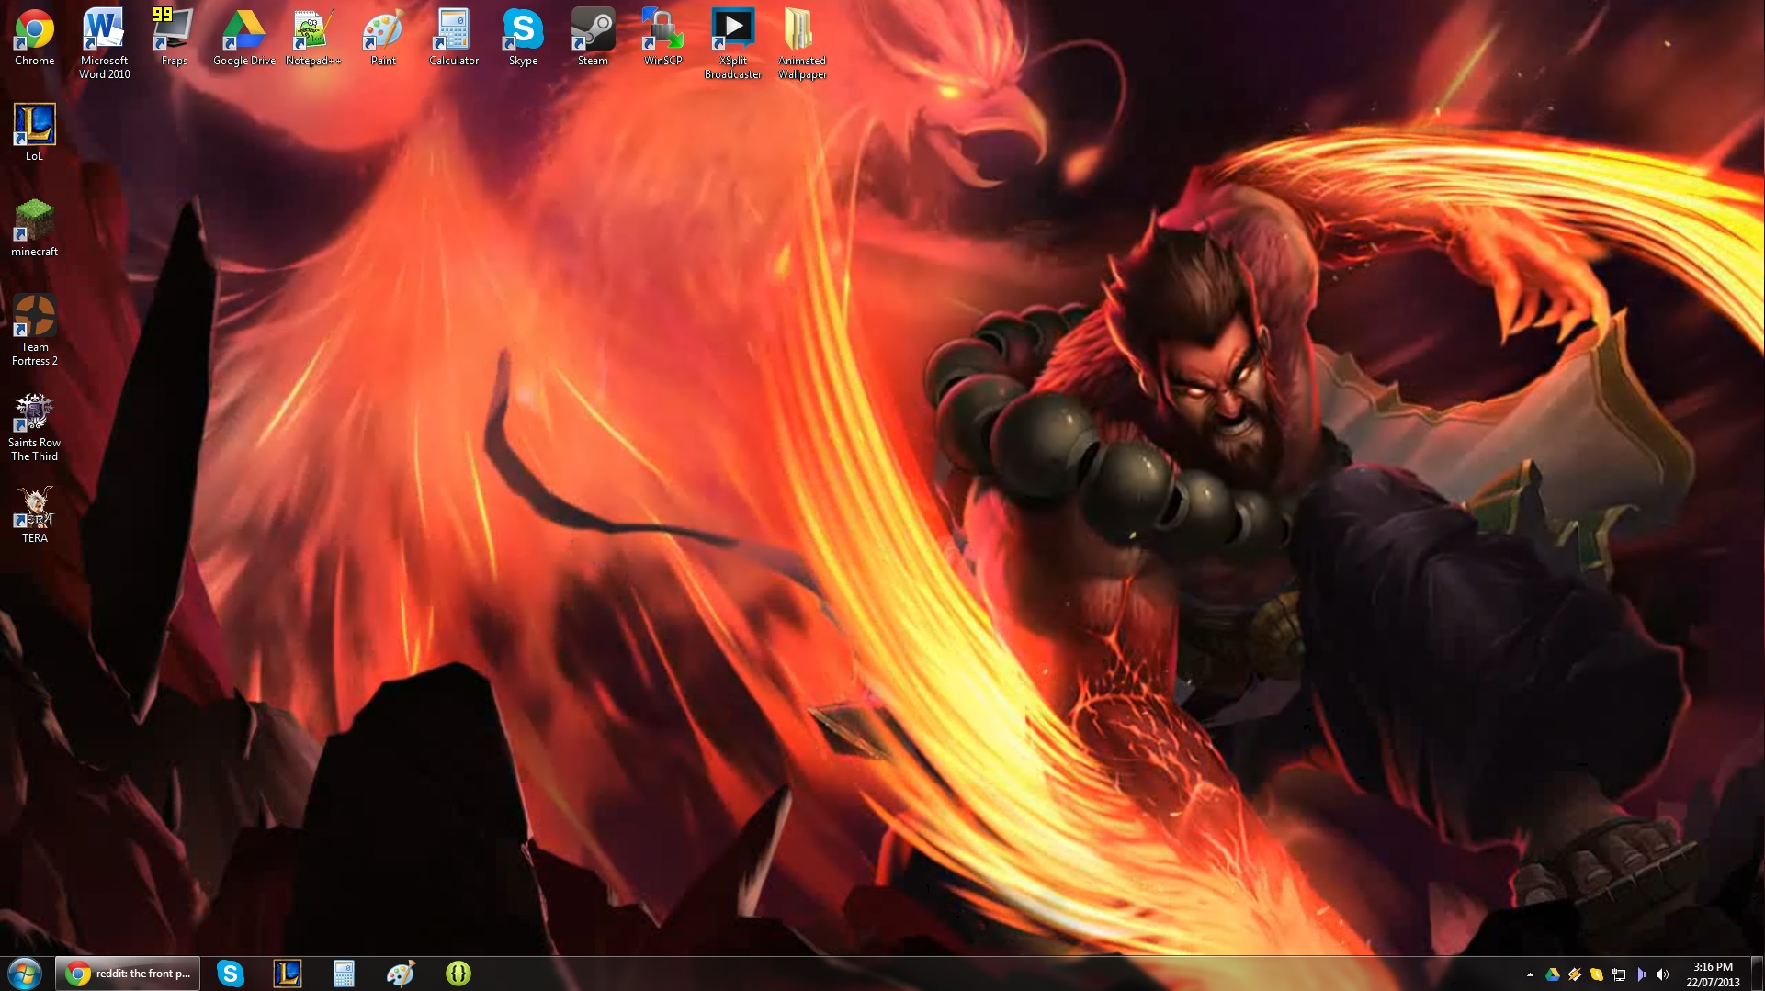Click the Winamp icon in the system tray
The image size is (1765, 991).
[1575, 974]
